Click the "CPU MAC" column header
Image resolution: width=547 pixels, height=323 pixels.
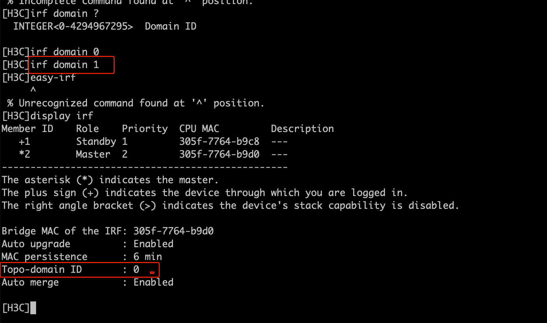[199, 129]
